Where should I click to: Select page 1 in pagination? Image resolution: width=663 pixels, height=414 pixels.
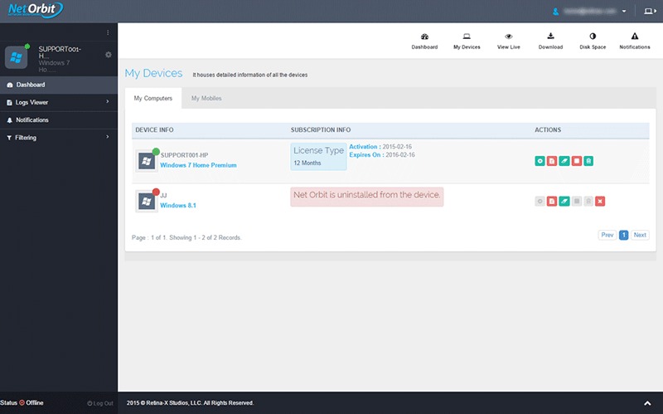(x=624, y=235)
